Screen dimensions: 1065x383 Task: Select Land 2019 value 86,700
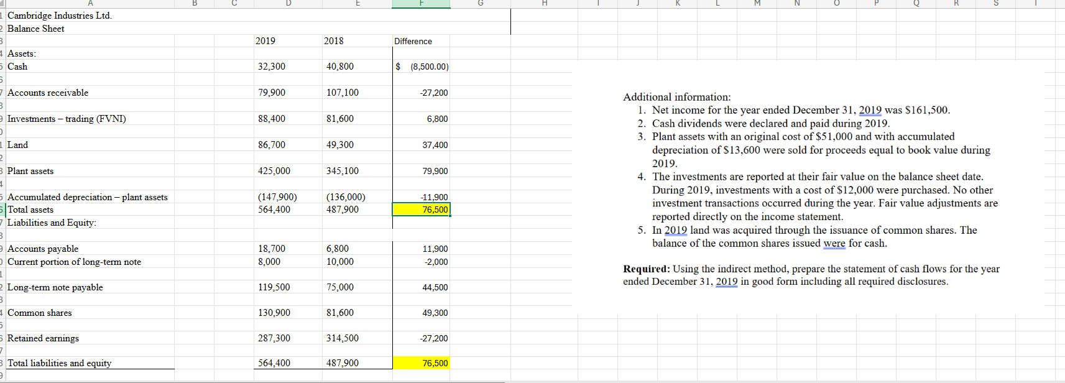click(x=272, y=145)
